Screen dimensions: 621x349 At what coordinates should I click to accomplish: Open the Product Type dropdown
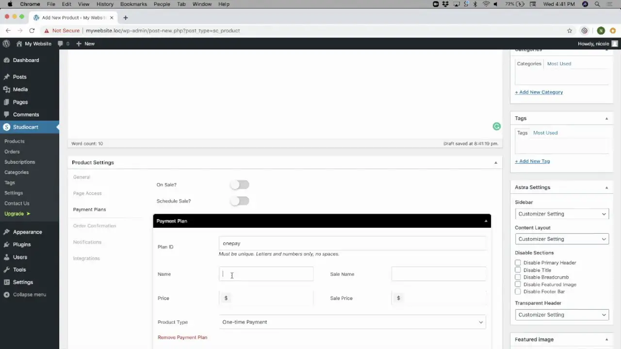coord(352,322)
